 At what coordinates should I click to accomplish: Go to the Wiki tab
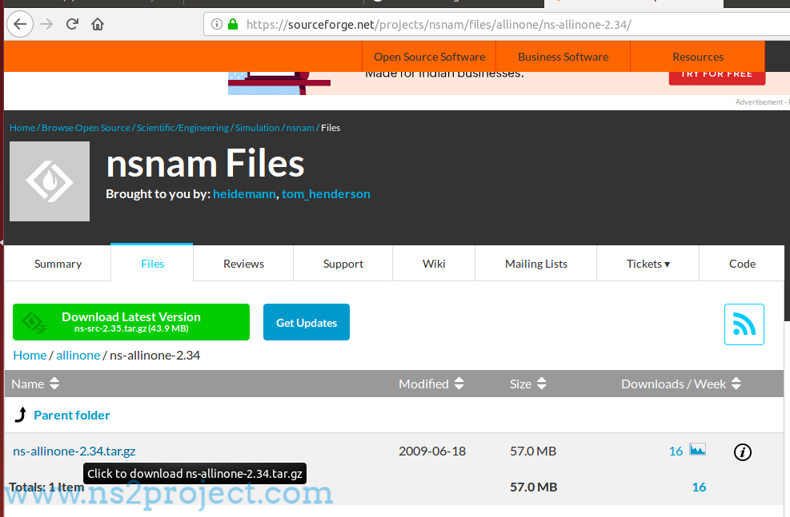click(x=434, y=264)
